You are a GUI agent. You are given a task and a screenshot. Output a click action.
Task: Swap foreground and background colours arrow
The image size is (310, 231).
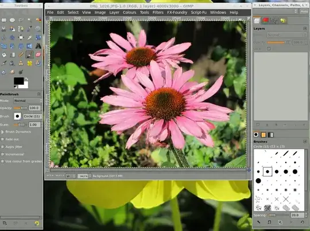26,79
